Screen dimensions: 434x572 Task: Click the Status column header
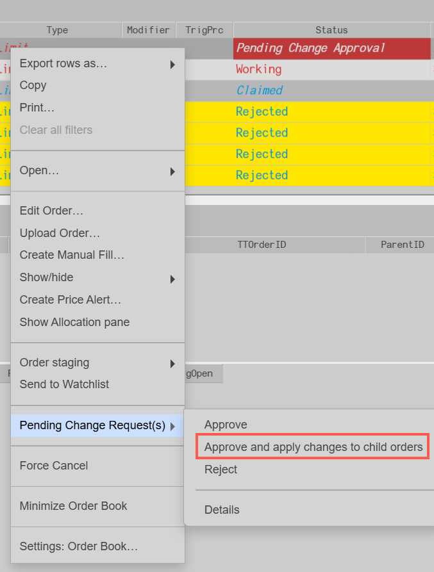[x=331, y=30]
